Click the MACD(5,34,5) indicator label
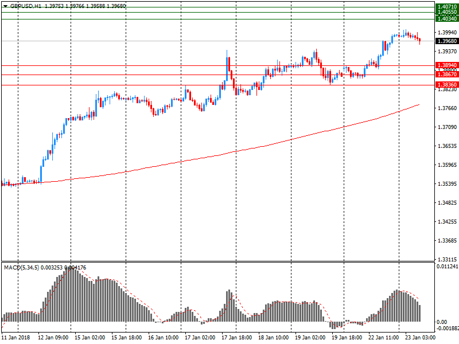This screenshot has width=459, height=344. [22, 267]
